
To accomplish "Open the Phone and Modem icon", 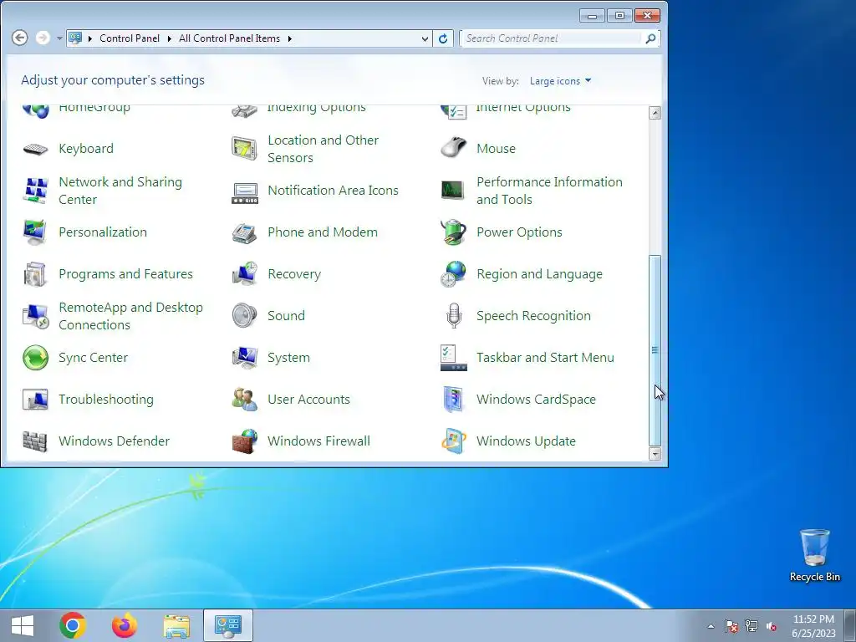I will tap(244, 233).
